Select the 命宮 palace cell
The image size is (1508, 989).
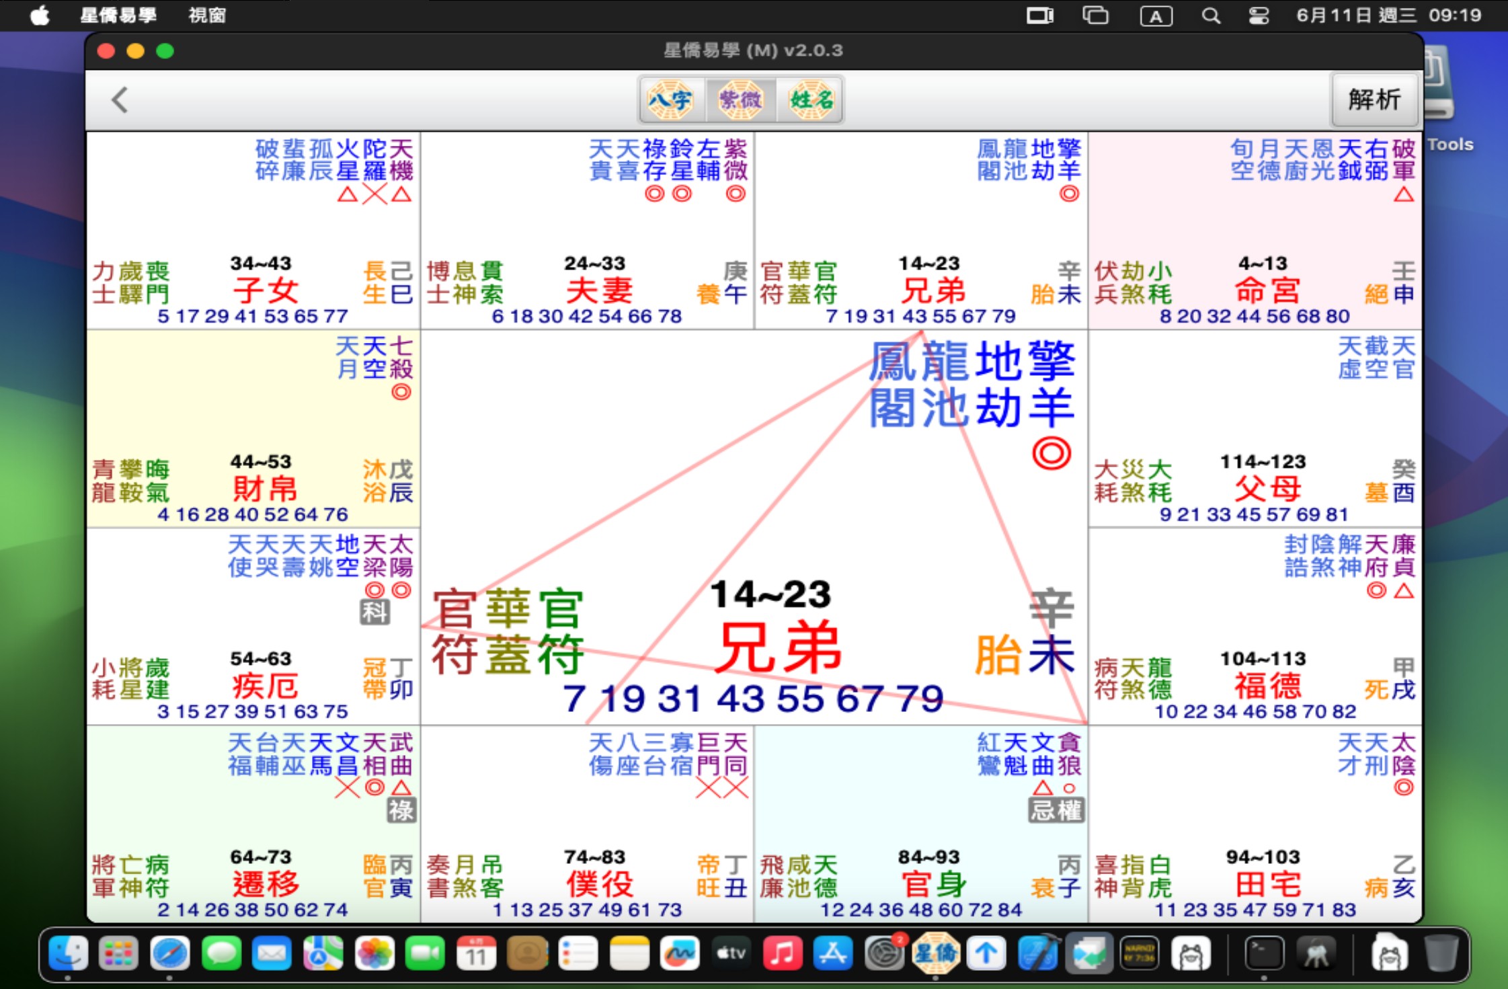[1267, 291]
